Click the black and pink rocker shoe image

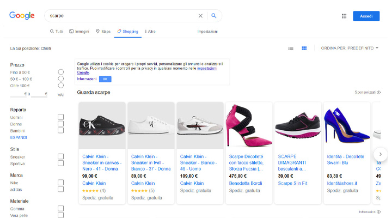coord(298,125)
